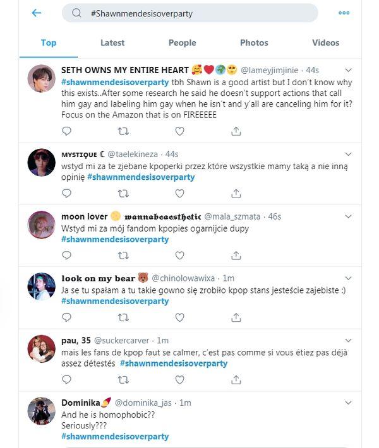Reply to the SETH OWNS MY ENTIRE HEART tweet

click(67, 131)
